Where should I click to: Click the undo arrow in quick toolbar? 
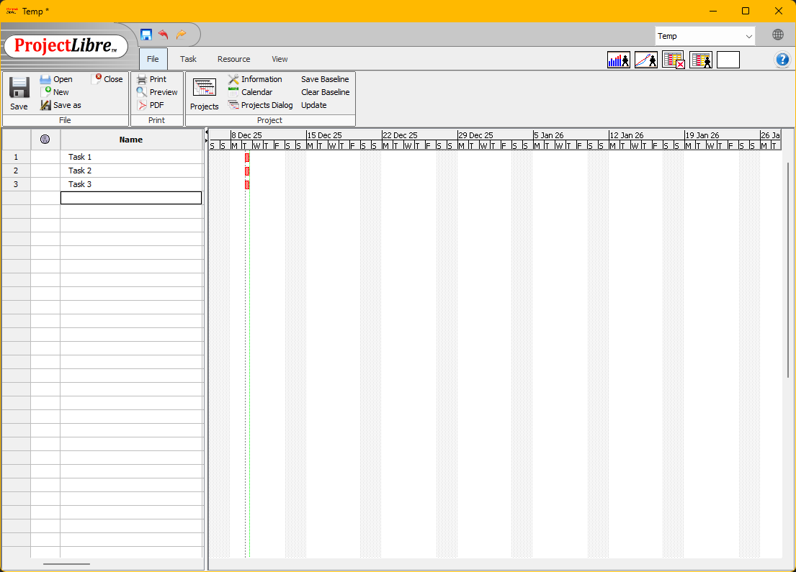164,35
